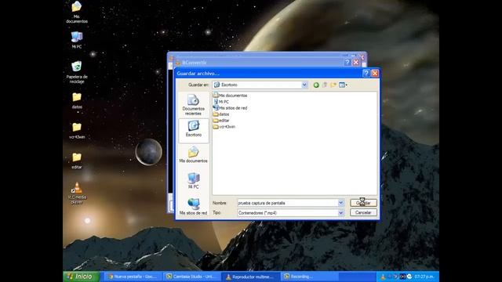This screenshot has width=502, height=282.
Task: Expand the Tipo file type dropdown
Action: click(x=340, y=212)
